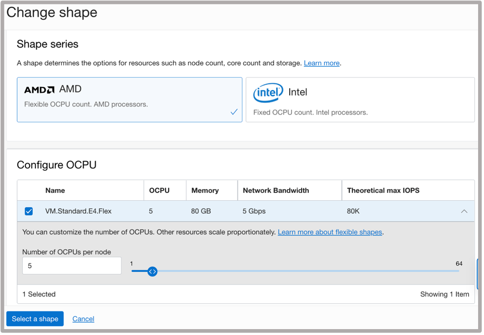Click the VM.Standard.E4.Flex shape name
Viewport: 484px width, 335px height.
click(79, 211)
